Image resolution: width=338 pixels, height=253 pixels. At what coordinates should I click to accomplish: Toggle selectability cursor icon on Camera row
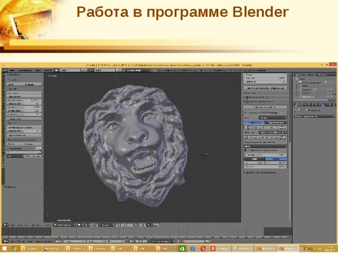[x=332, y=90]
